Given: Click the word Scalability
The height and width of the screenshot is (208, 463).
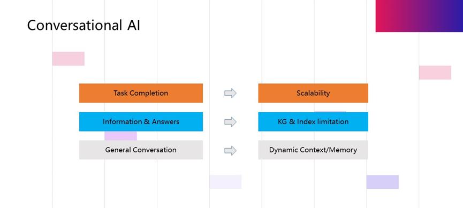Looking at the screenshot, I should tap(313, 93).
